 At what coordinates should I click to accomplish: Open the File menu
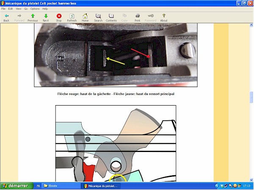(x=4, y=9)
